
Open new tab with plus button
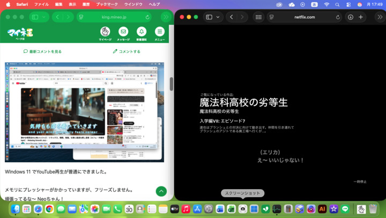[x=361, y=17]
